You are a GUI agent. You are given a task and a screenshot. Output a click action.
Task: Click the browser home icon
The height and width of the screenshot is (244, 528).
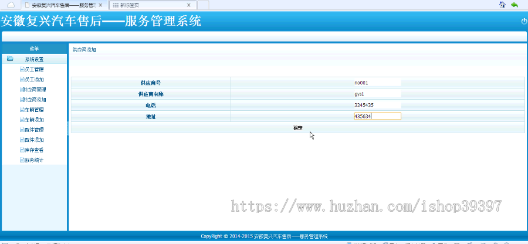click(x=502, y=5)
